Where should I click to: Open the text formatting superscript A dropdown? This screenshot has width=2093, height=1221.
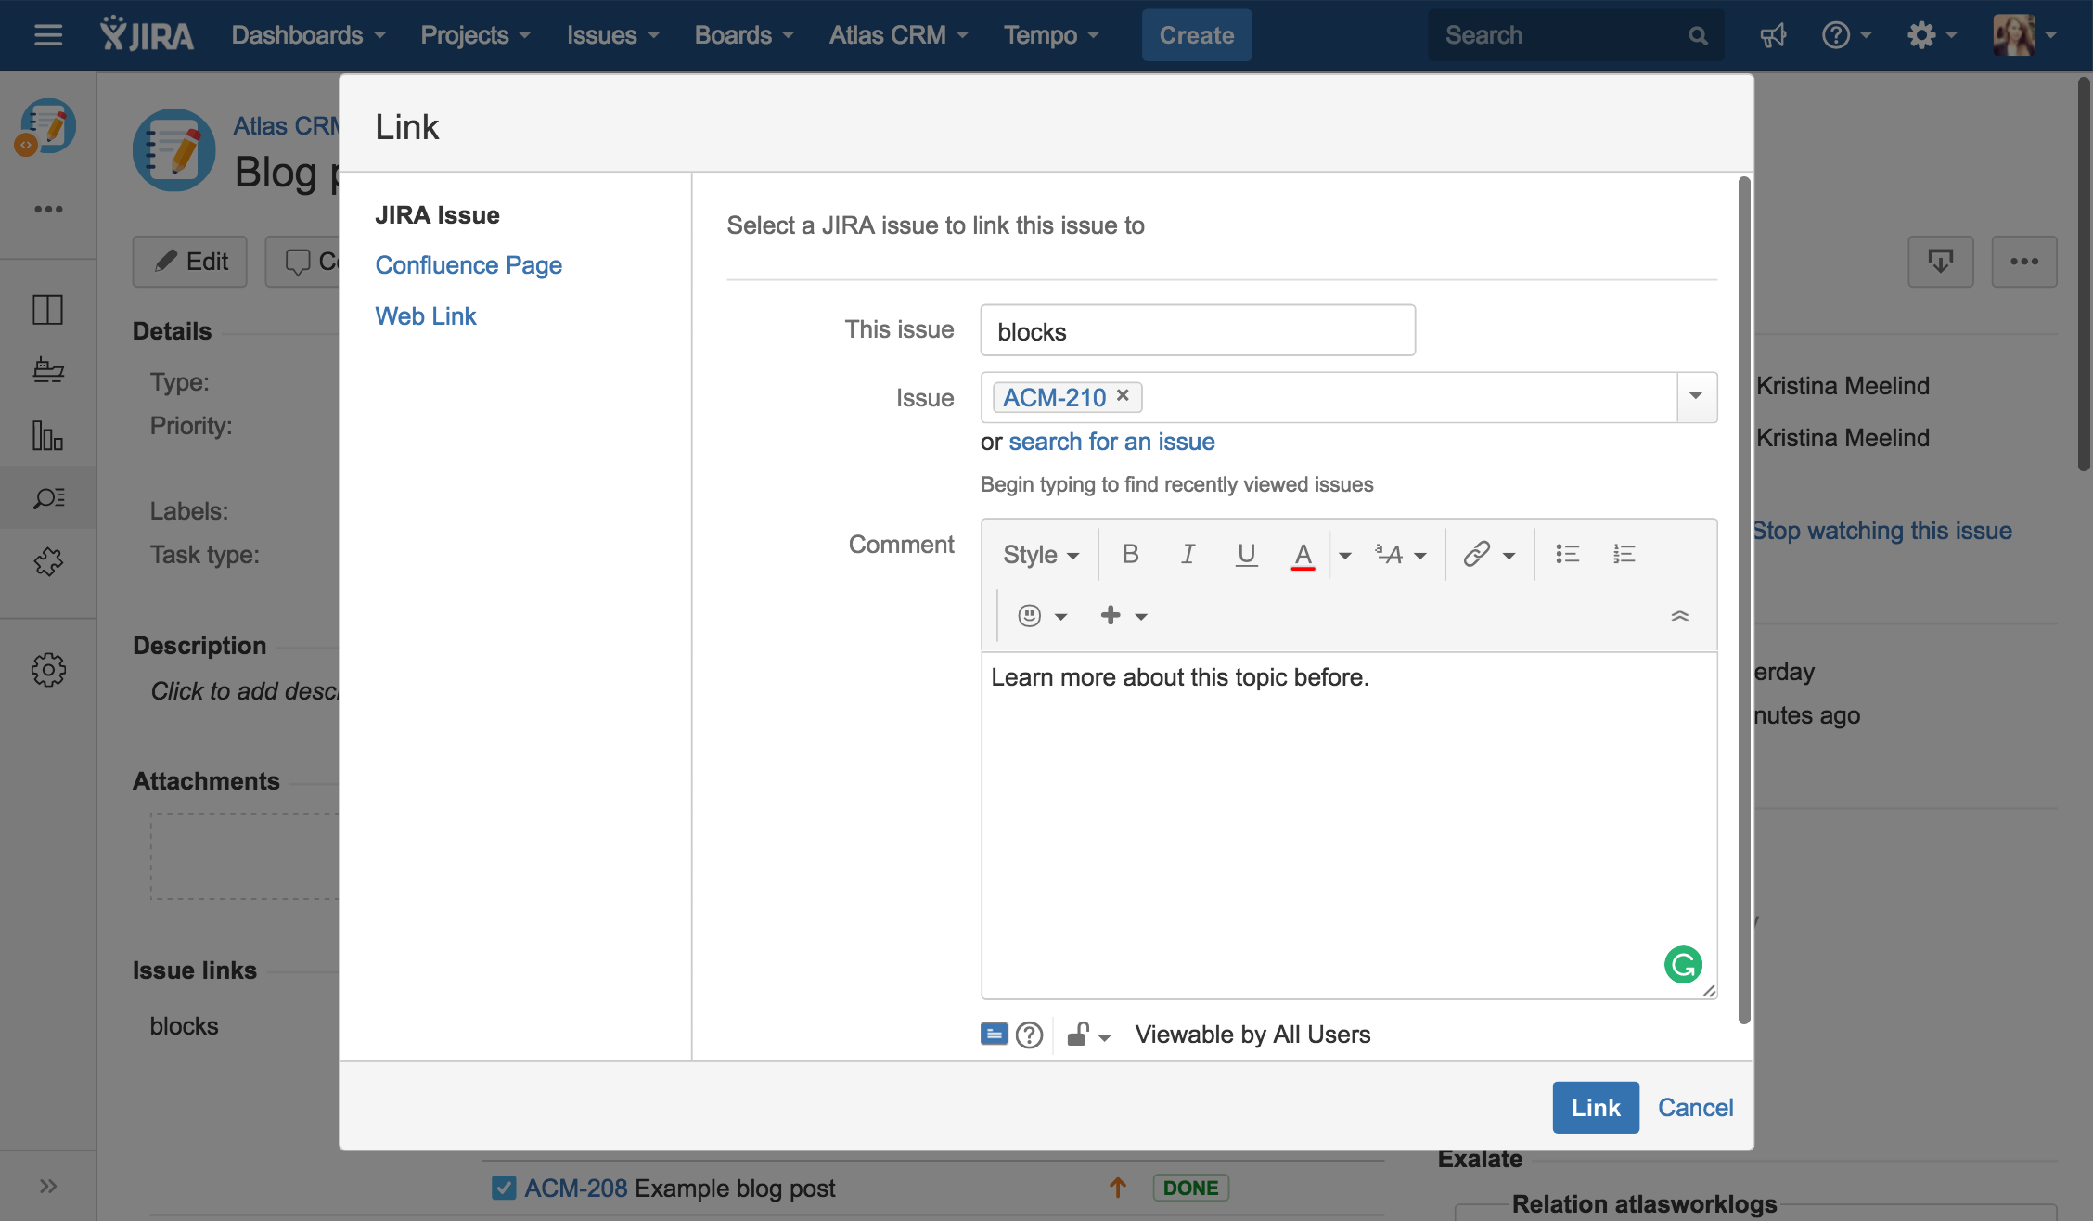(x=1400, y=555)
